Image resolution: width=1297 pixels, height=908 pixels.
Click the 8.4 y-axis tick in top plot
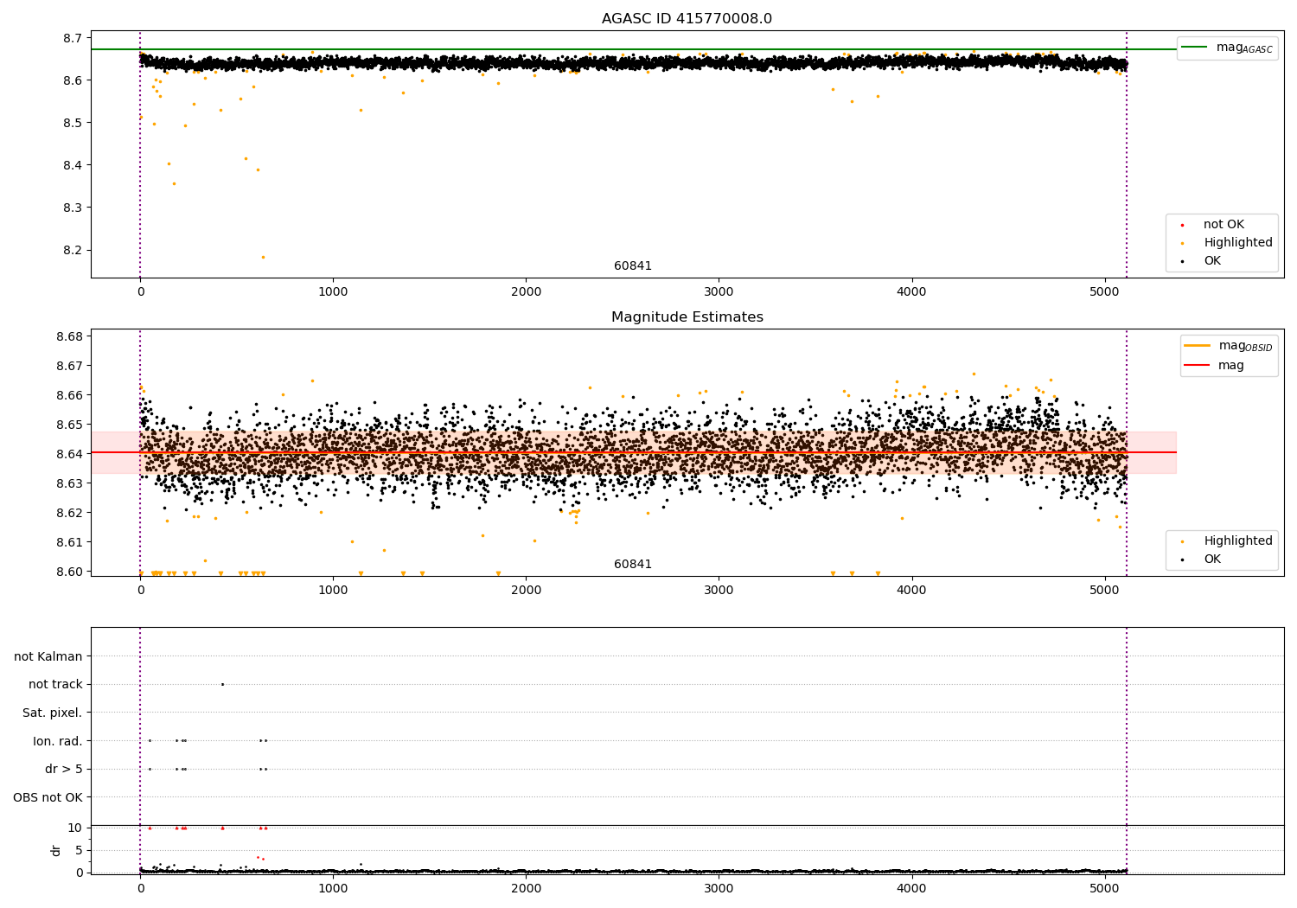point(73,165)
